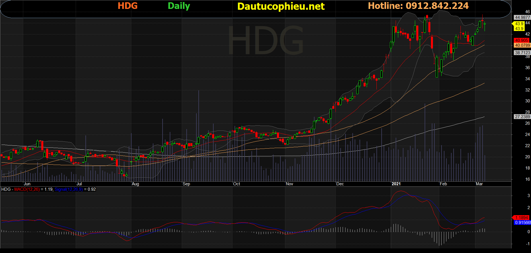
Task: Click the Aug label on time axis
Action: click(x=135, y=184)
